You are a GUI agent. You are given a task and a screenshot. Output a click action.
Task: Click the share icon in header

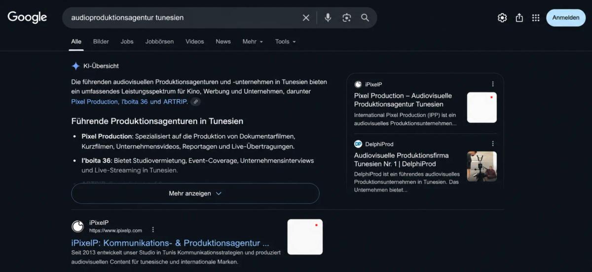tap(519, 18)
